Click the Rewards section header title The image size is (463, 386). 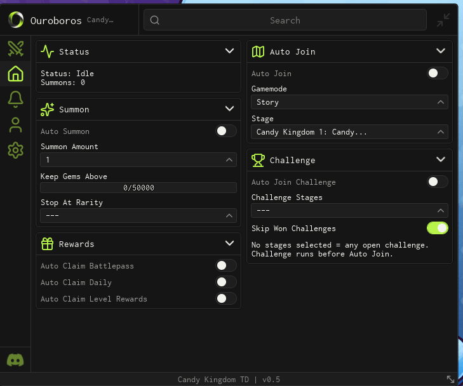(x=76, y=244)
